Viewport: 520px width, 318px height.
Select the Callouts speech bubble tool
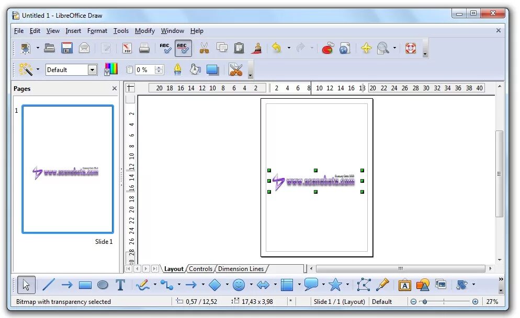(311, 285)
